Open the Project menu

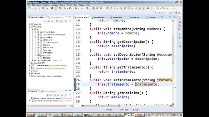coord(70,5)
